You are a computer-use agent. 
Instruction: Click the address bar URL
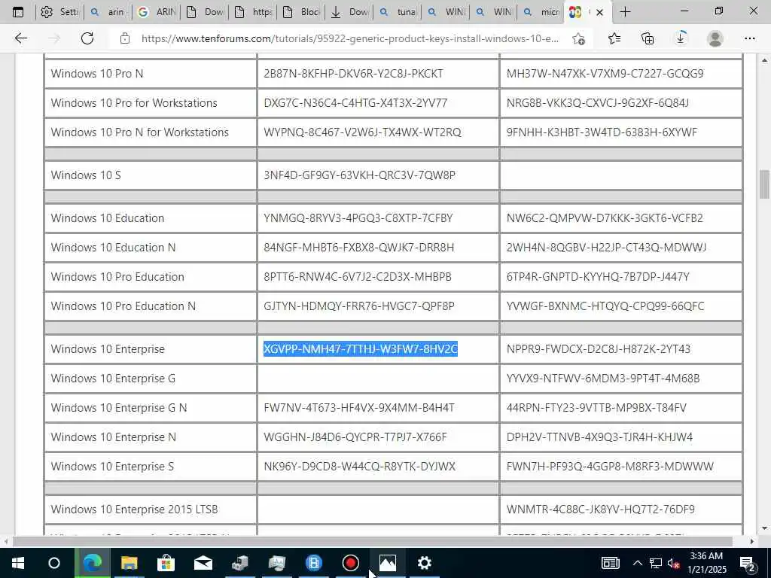349,38
